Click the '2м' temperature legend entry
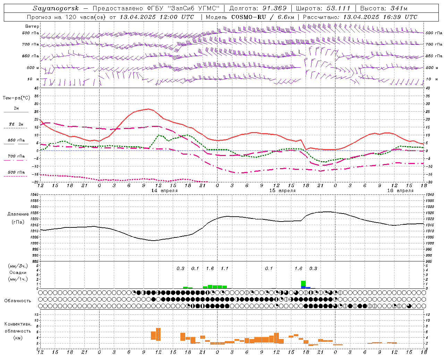 (x=16, y=109)
